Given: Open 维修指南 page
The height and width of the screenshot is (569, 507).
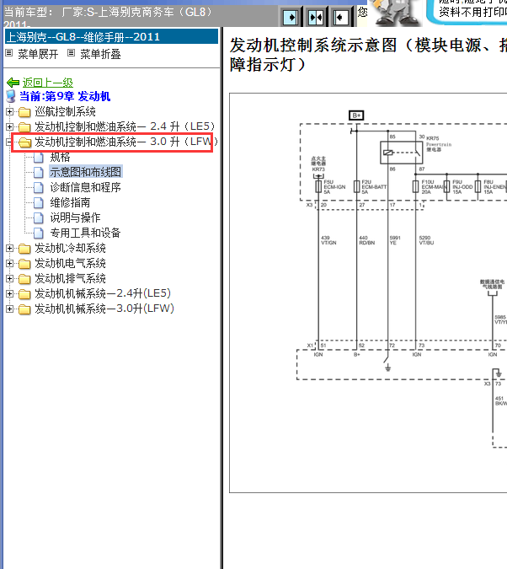Looking at the screenshot, I should click(70, 203).
